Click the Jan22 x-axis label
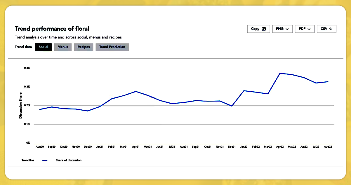The width and height of the screenshot is (351, 185). pos(244,146)
